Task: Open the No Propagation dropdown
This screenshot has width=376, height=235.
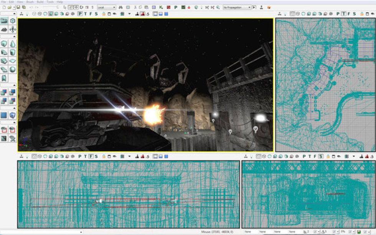Action: [x=237, y=7]
